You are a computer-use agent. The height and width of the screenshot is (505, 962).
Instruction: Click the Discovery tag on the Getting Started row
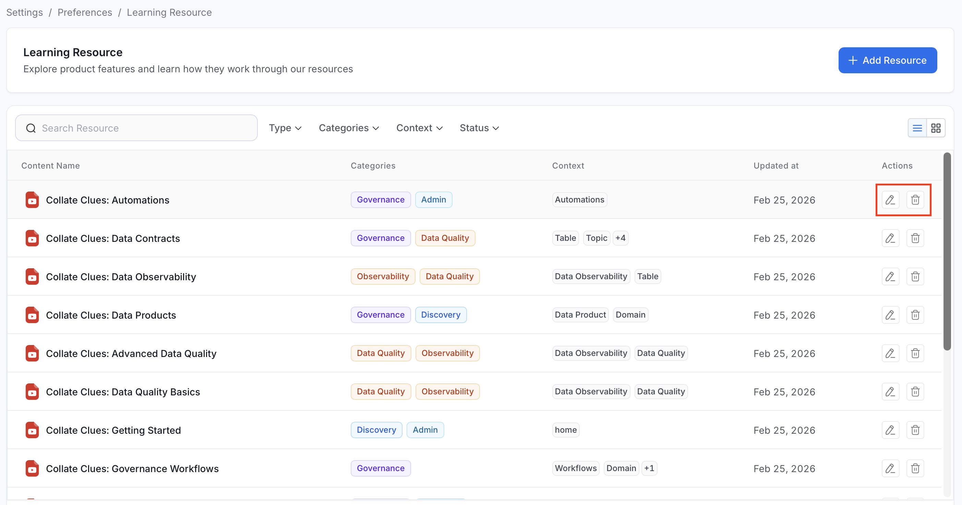click(376, 430)
